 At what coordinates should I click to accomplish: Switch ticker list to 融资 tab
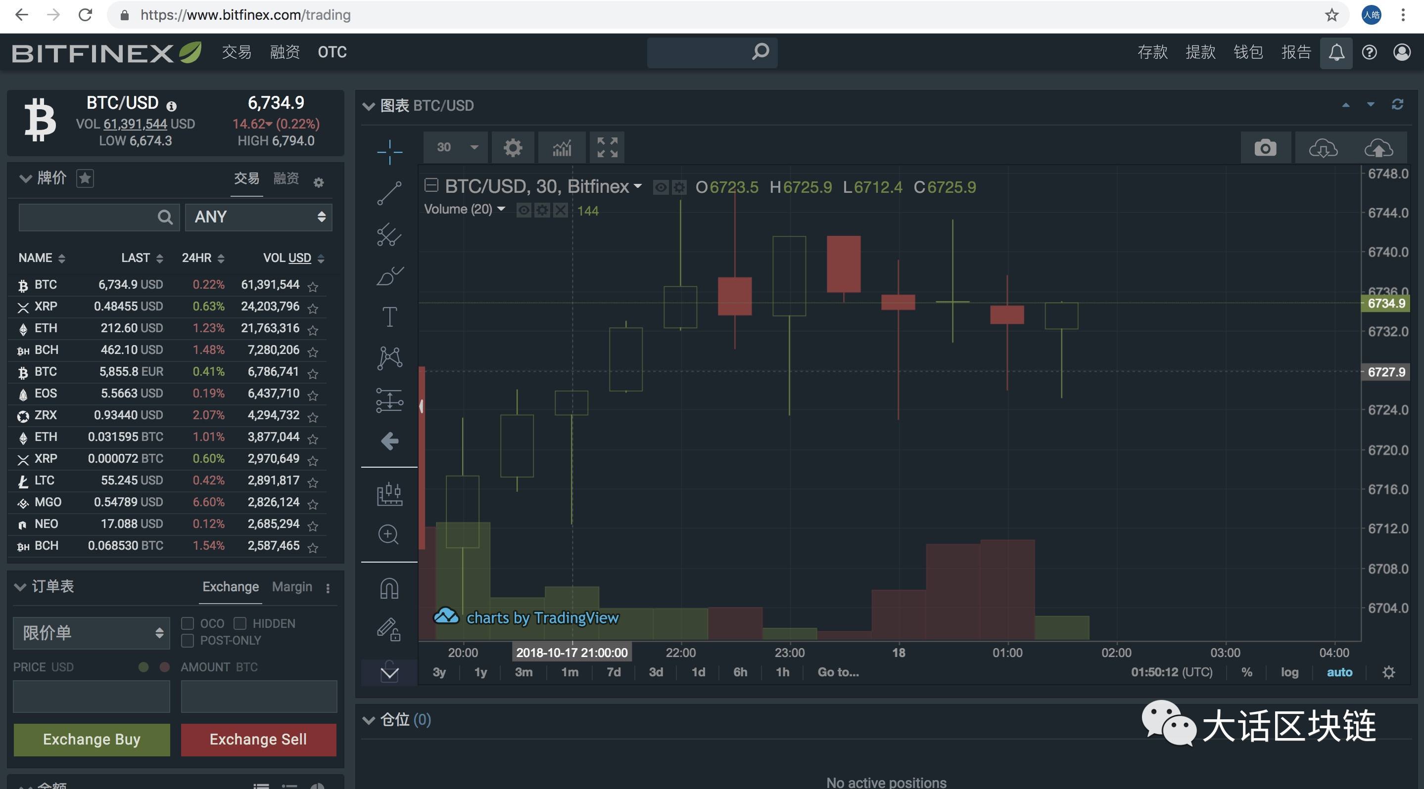tap(286, 178)
